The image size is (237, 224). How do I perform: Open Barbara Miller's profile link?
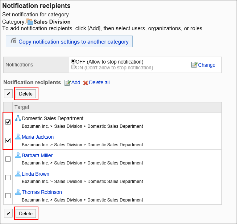tap(37, 155)
